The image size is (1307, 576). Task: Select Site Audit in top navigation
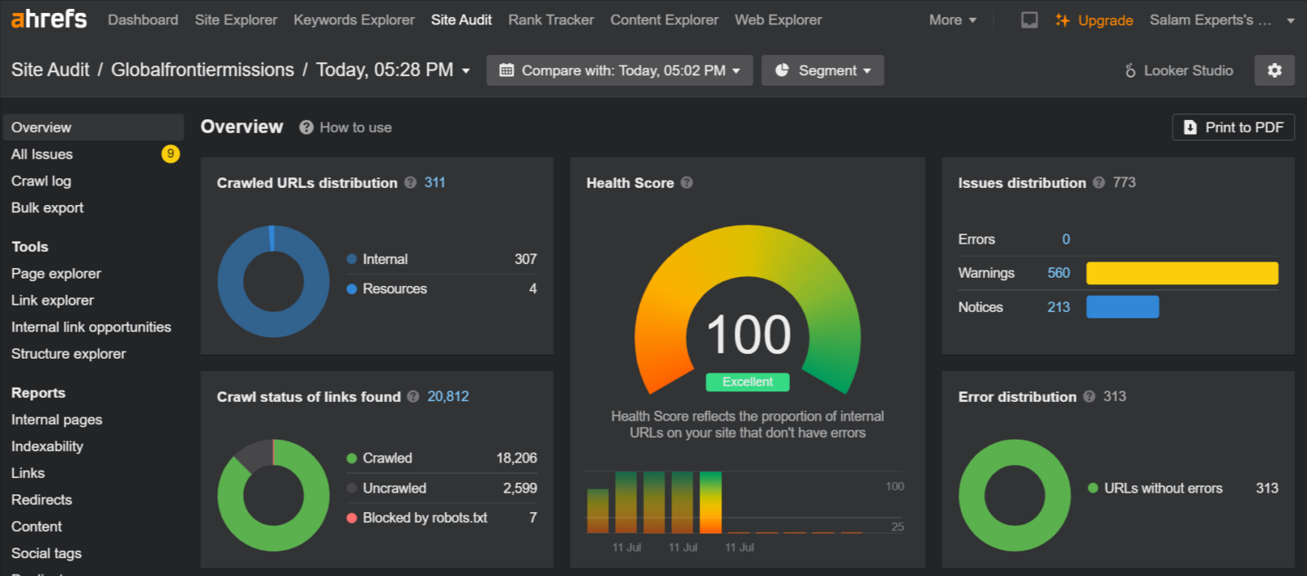(462, 20)
